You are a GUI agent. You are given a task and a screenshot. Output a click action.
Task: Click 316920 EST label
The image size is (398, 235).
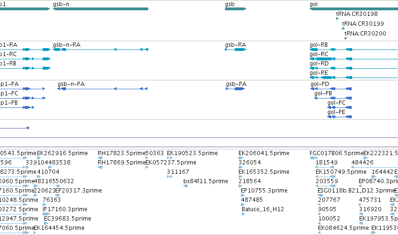[x=370, y=209]
